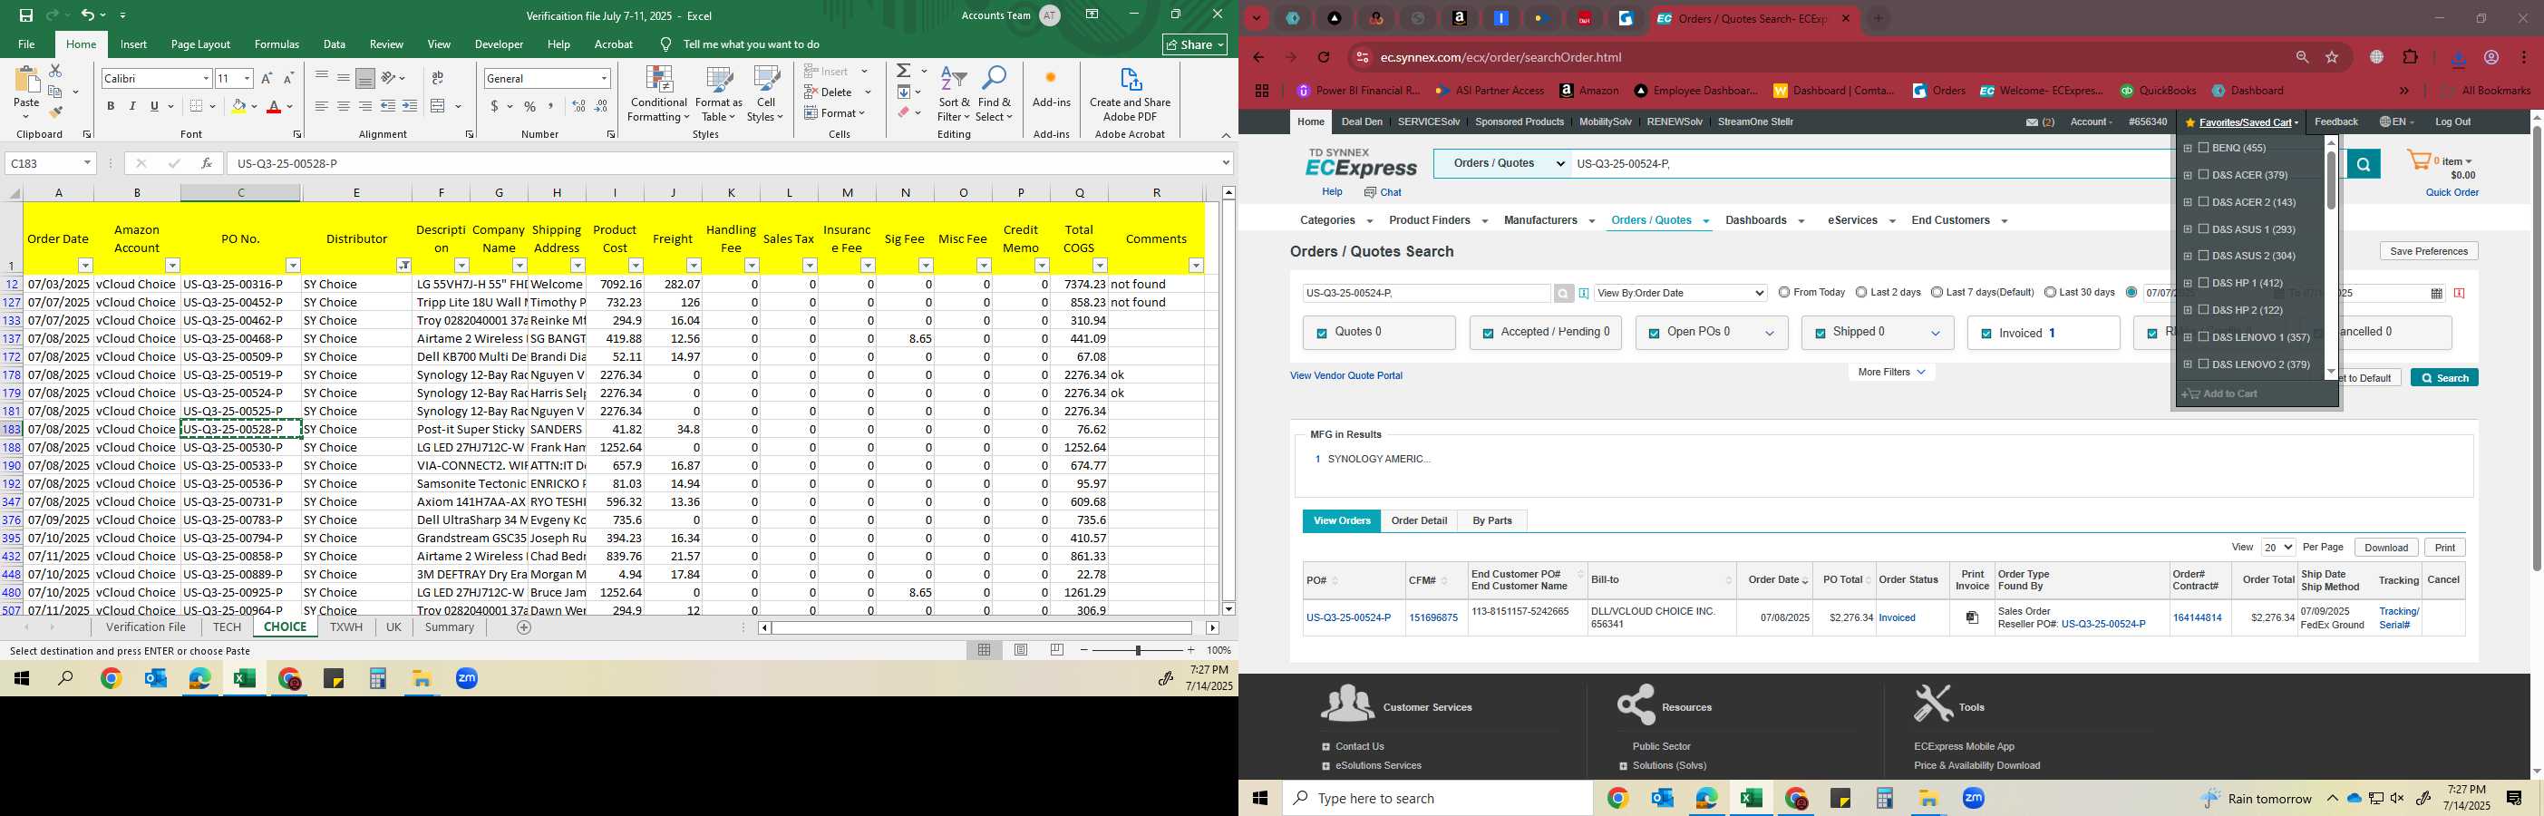Viewport: 2544px width, 816px height.
Task: Toggle italic formatting in Excel
Action: 132,106
